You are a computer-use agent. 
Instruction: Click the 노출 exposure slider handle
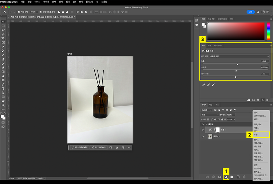click(237, 64)
